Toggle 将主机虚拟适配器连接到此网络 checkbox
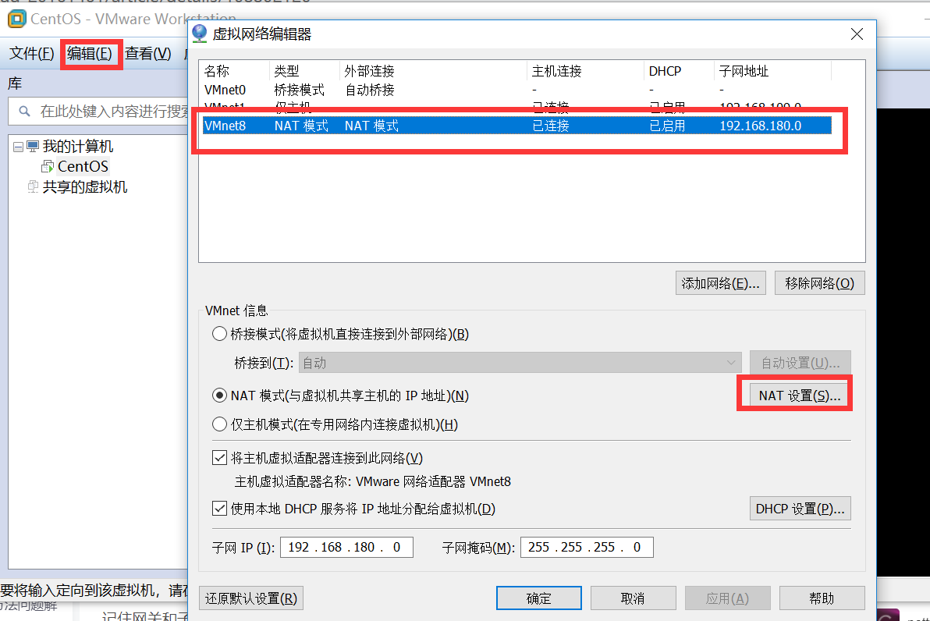Viewport: 930px width, 621px height. tap(219, 458)
